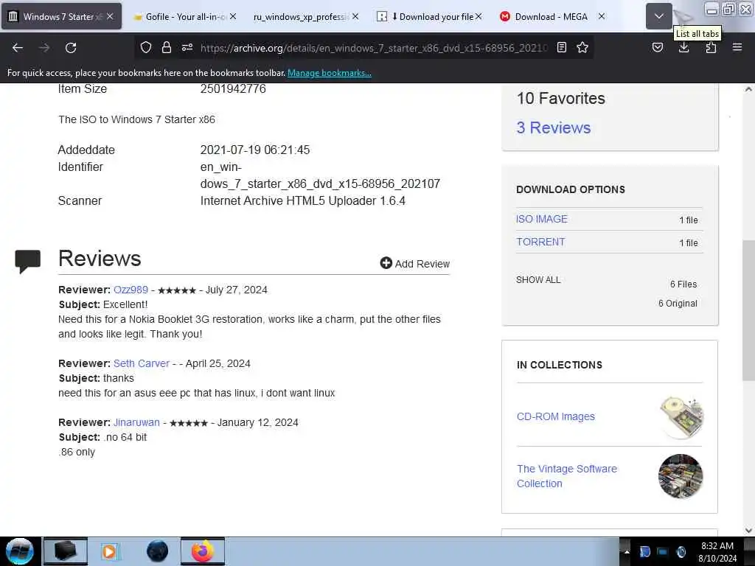Reload the current page
755x566 pixels.
(x=71, y=48)
